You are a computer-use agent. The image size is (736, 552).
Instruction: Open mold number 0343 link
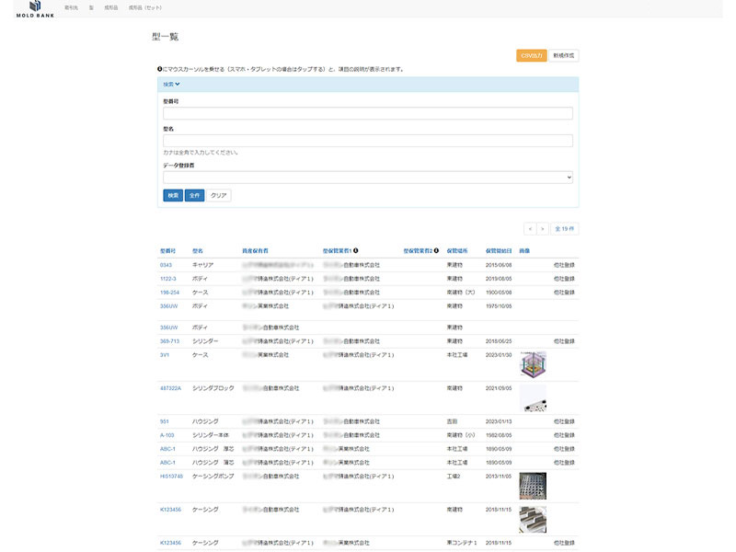coord(166,265)
